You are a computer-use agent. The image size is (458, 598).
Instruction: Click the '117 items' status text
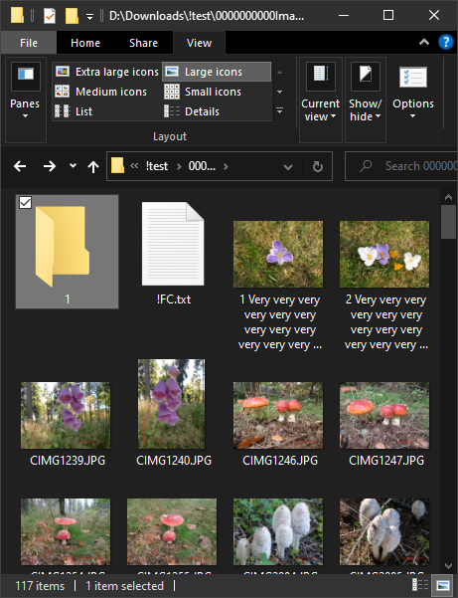pyautogui.click(x=40, y=586)
